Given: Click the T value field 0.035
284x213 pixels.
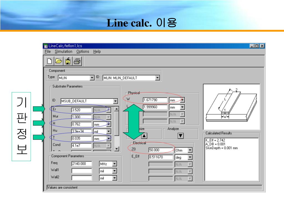Looking at the screenshot, I should tap(82, 139).
